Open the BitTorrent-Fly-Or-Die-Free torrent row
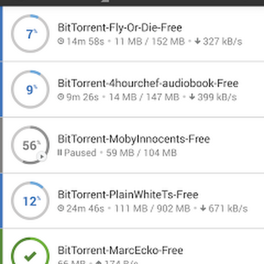264x264 pixels. click(x=120, y=28)
